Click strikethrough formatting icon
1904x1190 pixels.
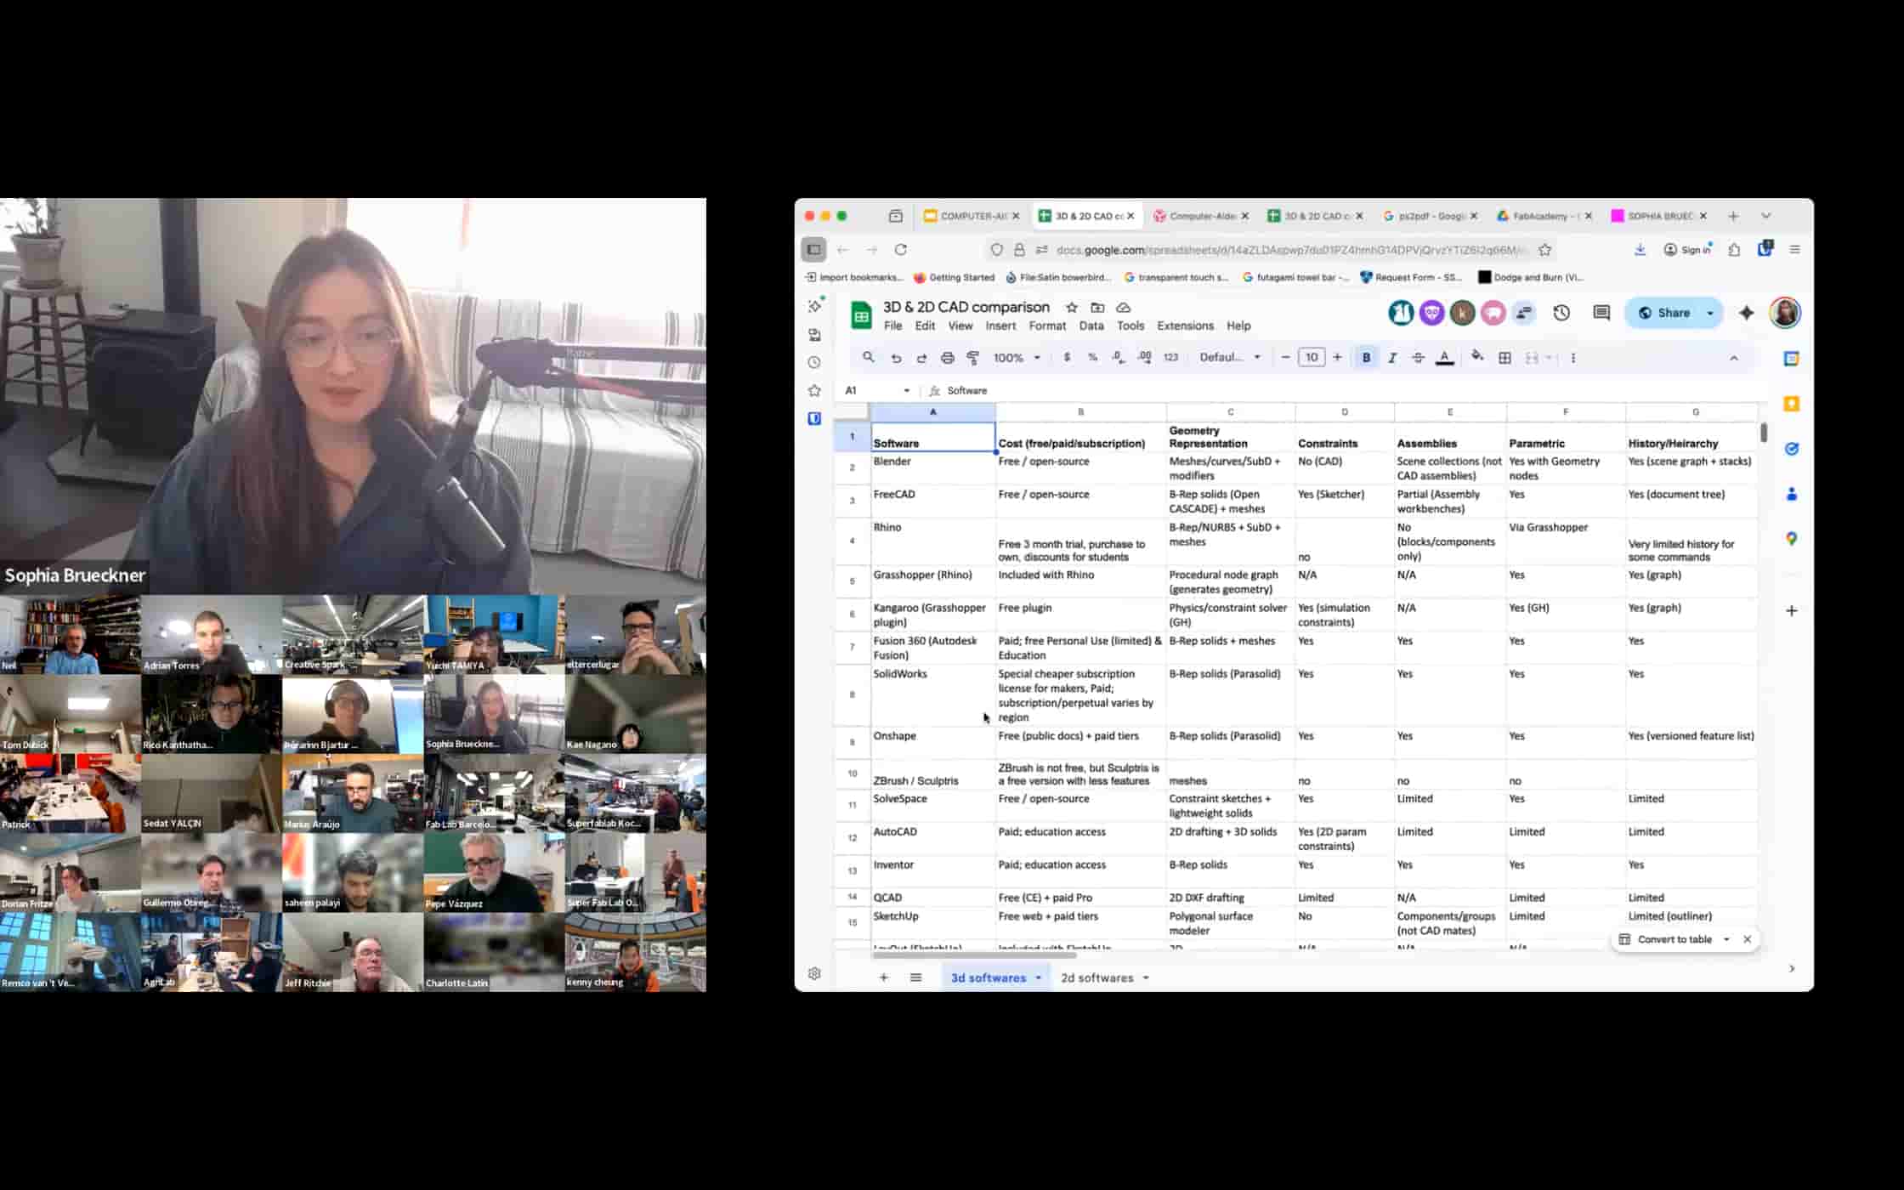[1418, 358]
